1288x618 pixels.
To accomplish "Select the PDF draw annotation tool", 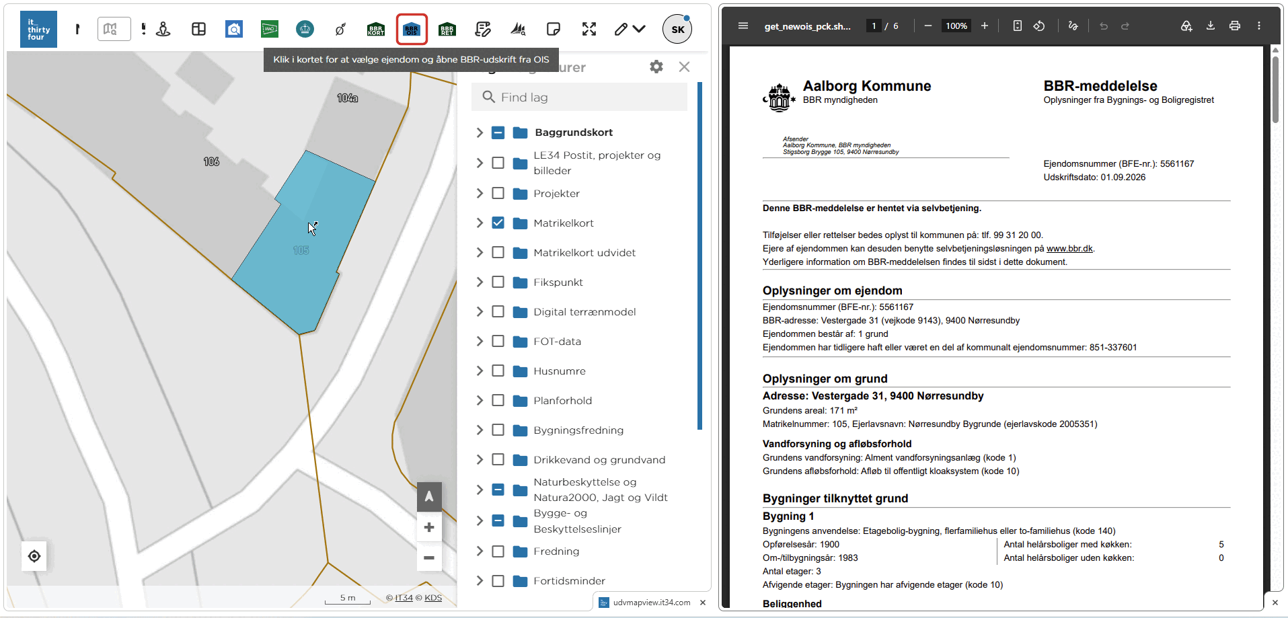I will click(1073, 26).
